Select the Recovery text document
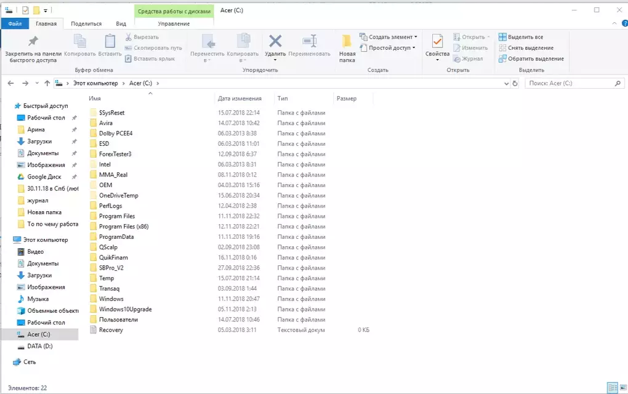628x394 pixels. coord(111,330)
